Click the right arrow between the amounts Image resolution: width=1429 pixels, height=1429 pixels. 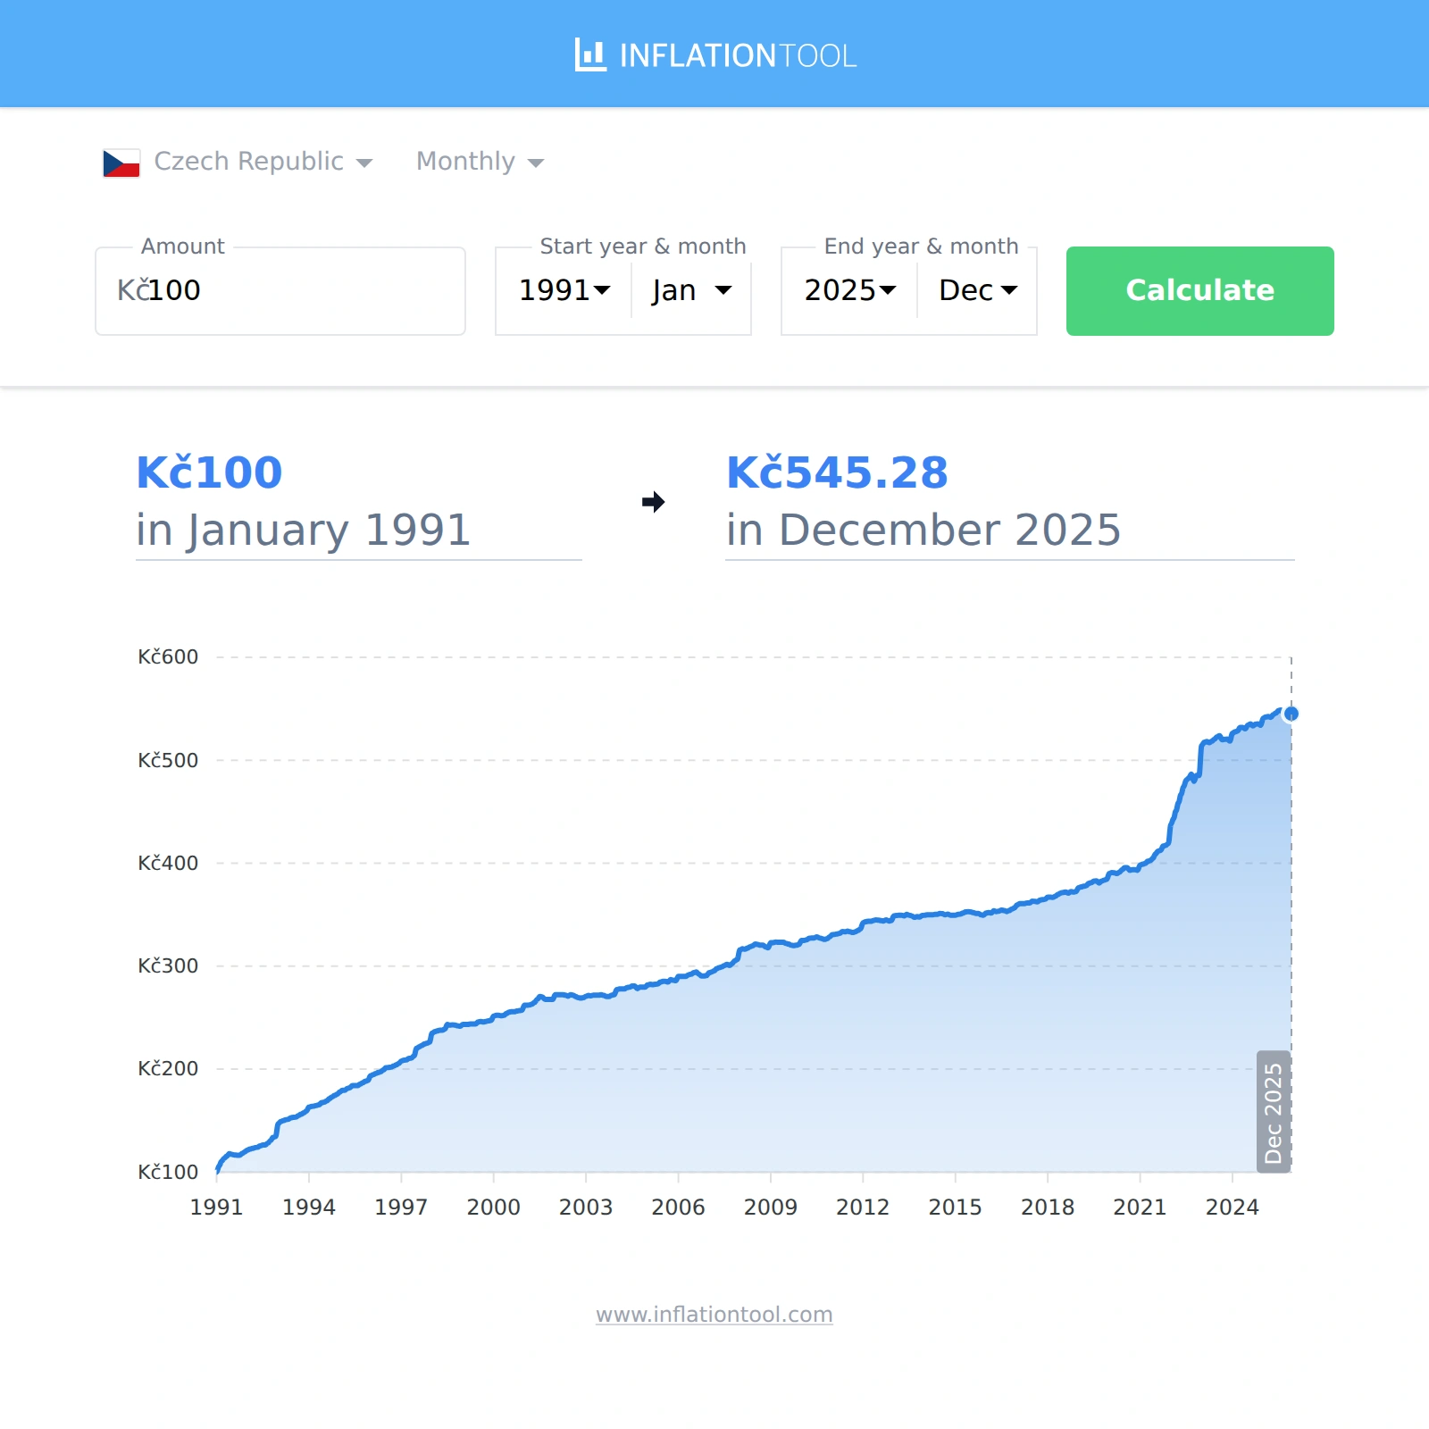click(x=653, y=502)
